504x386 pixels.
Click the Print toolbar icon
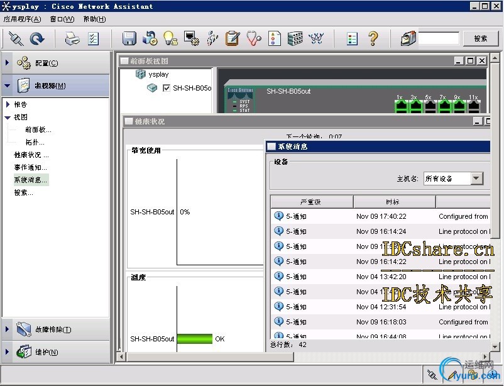(x=72, y=38)
